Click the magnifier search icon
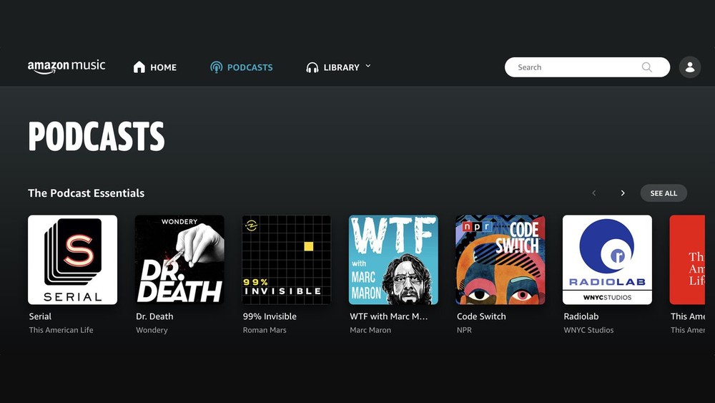Image resolution: width=715 pixels, height=403 pixels. [646, 67]
